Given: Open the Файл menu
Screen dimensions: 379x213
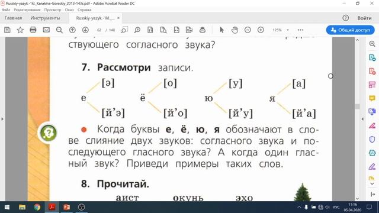Looking at the screenshot, I should pos(6,10).
